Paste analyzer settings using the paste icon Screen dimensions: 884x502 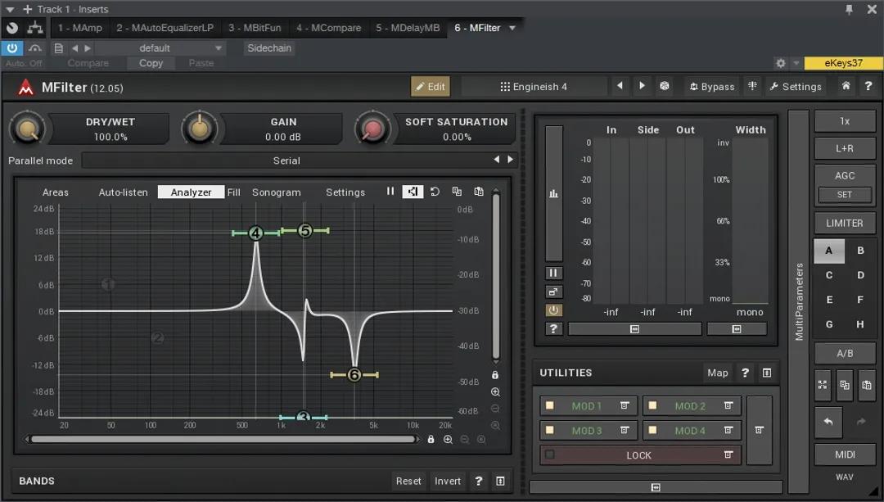(x=478, y=191)
